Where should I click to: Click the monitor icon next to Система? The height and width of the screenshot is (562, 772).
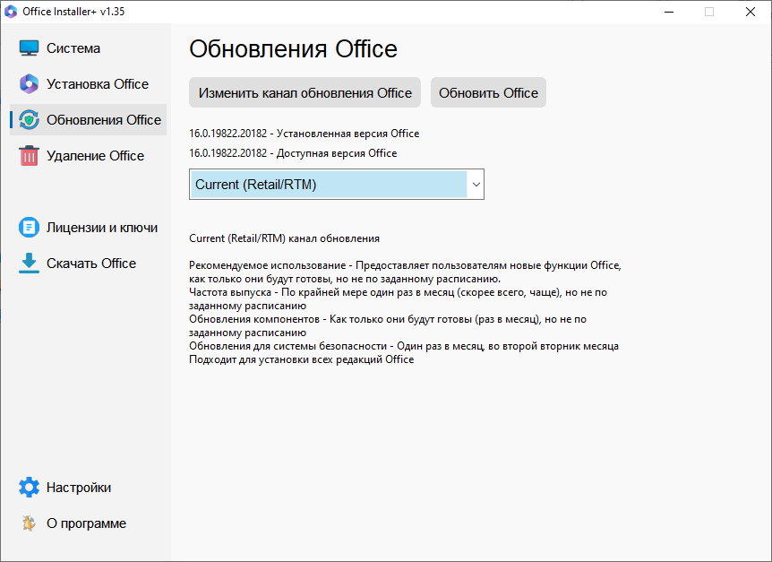coord(30,48)
